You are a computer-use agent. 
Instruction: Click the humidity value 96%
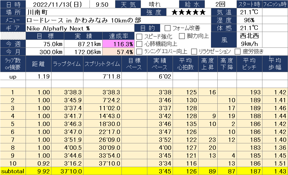click(249, 20)
